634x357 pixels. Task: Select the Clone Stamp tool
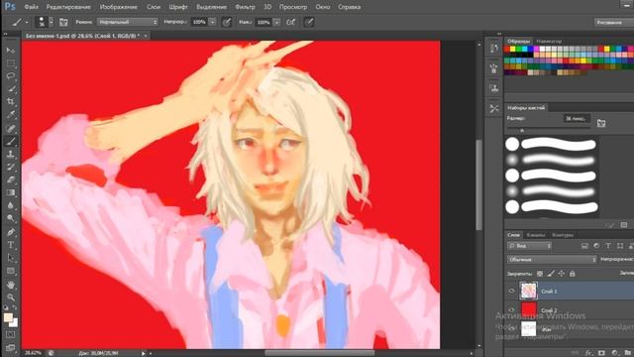pos(11,155)
